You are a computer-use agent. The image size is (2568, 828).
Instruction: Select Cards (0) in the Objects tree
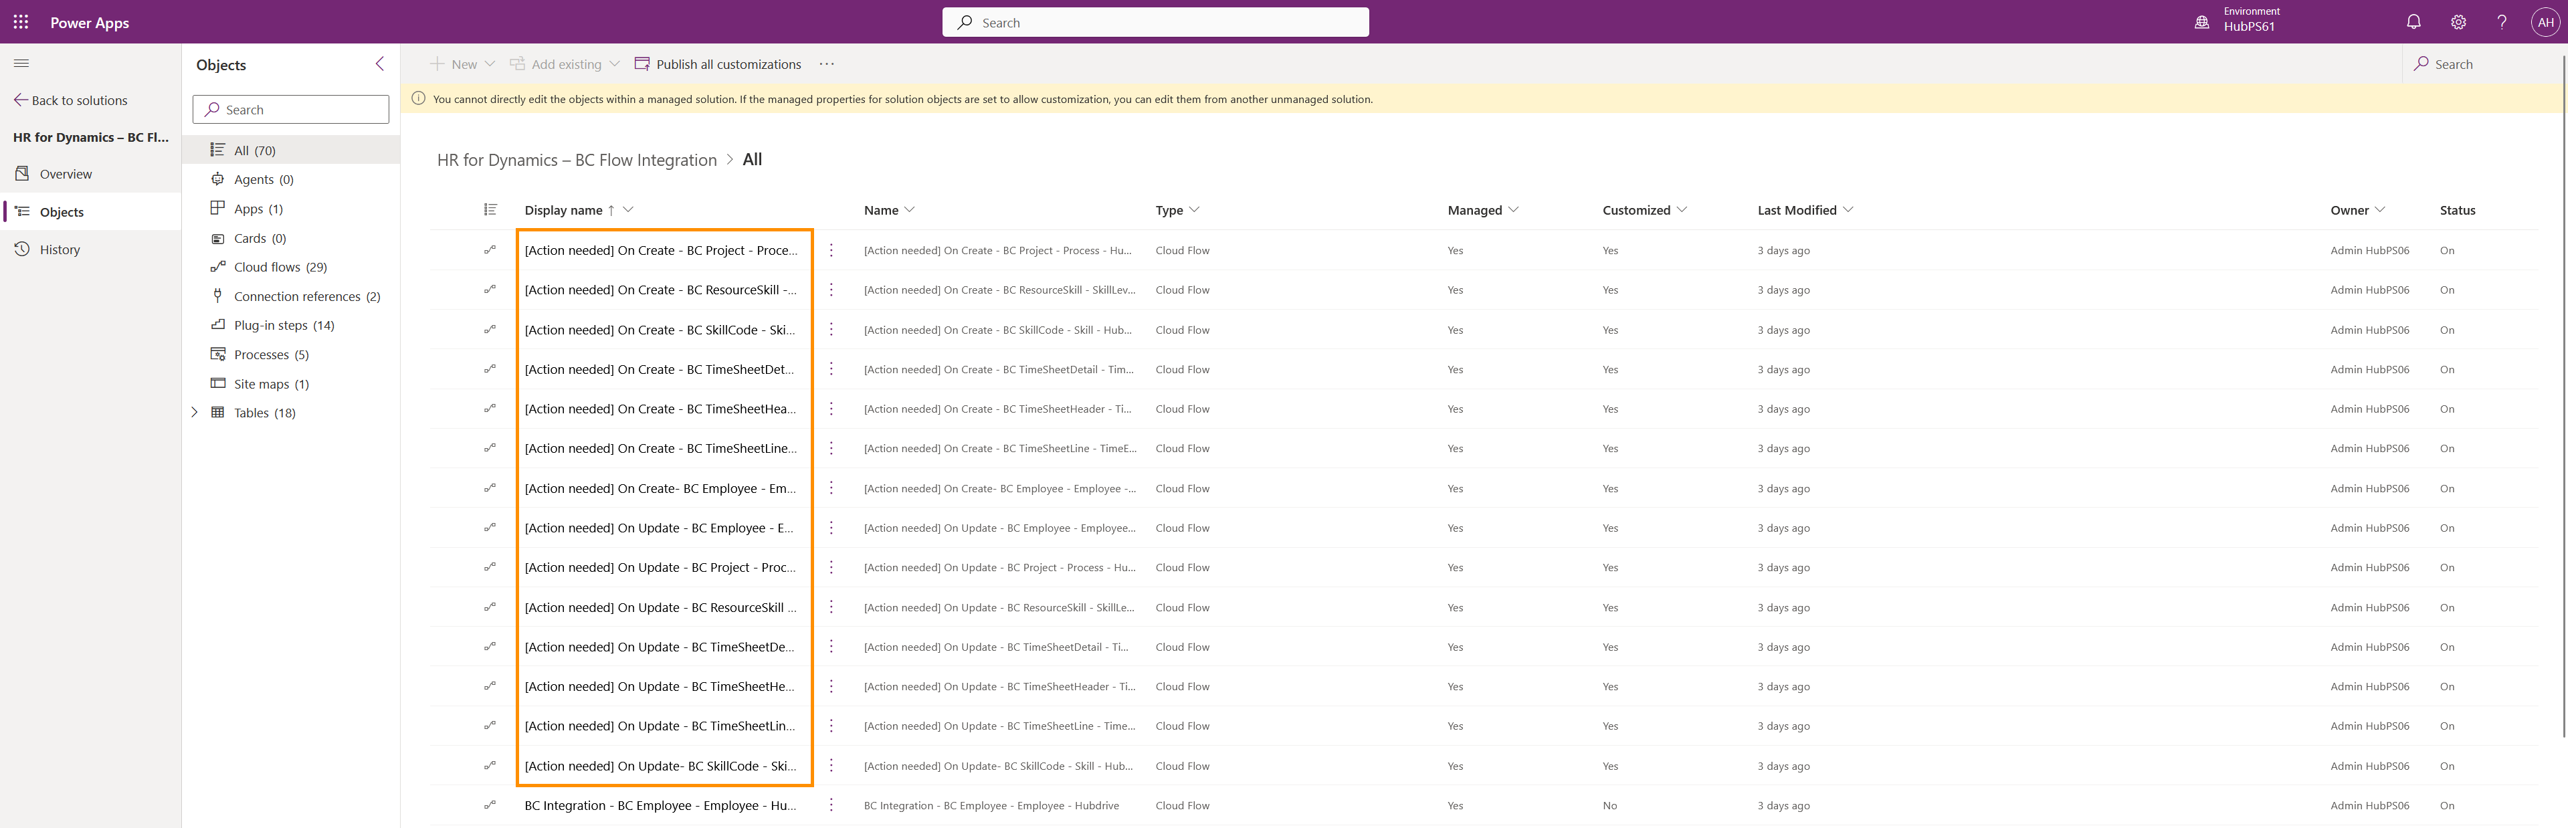[x=292, y=238]
